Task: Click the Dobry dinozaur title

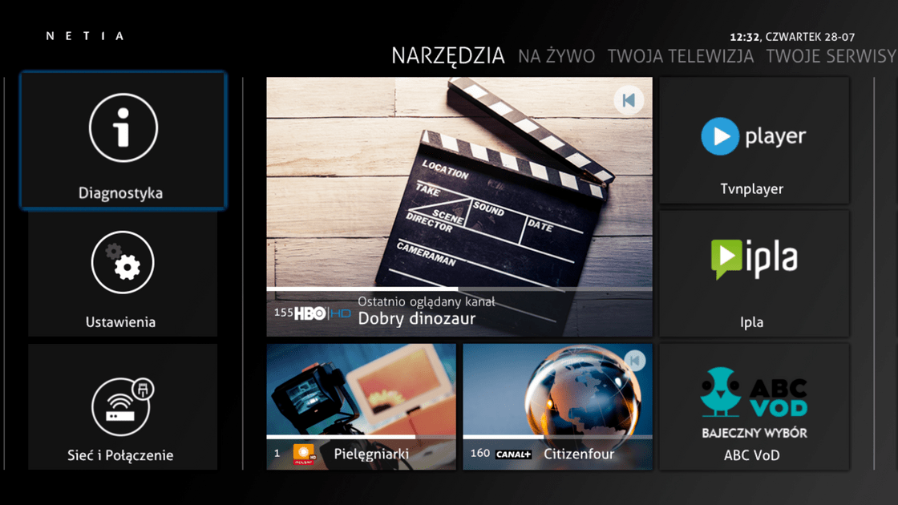Action: pos(416,319)
